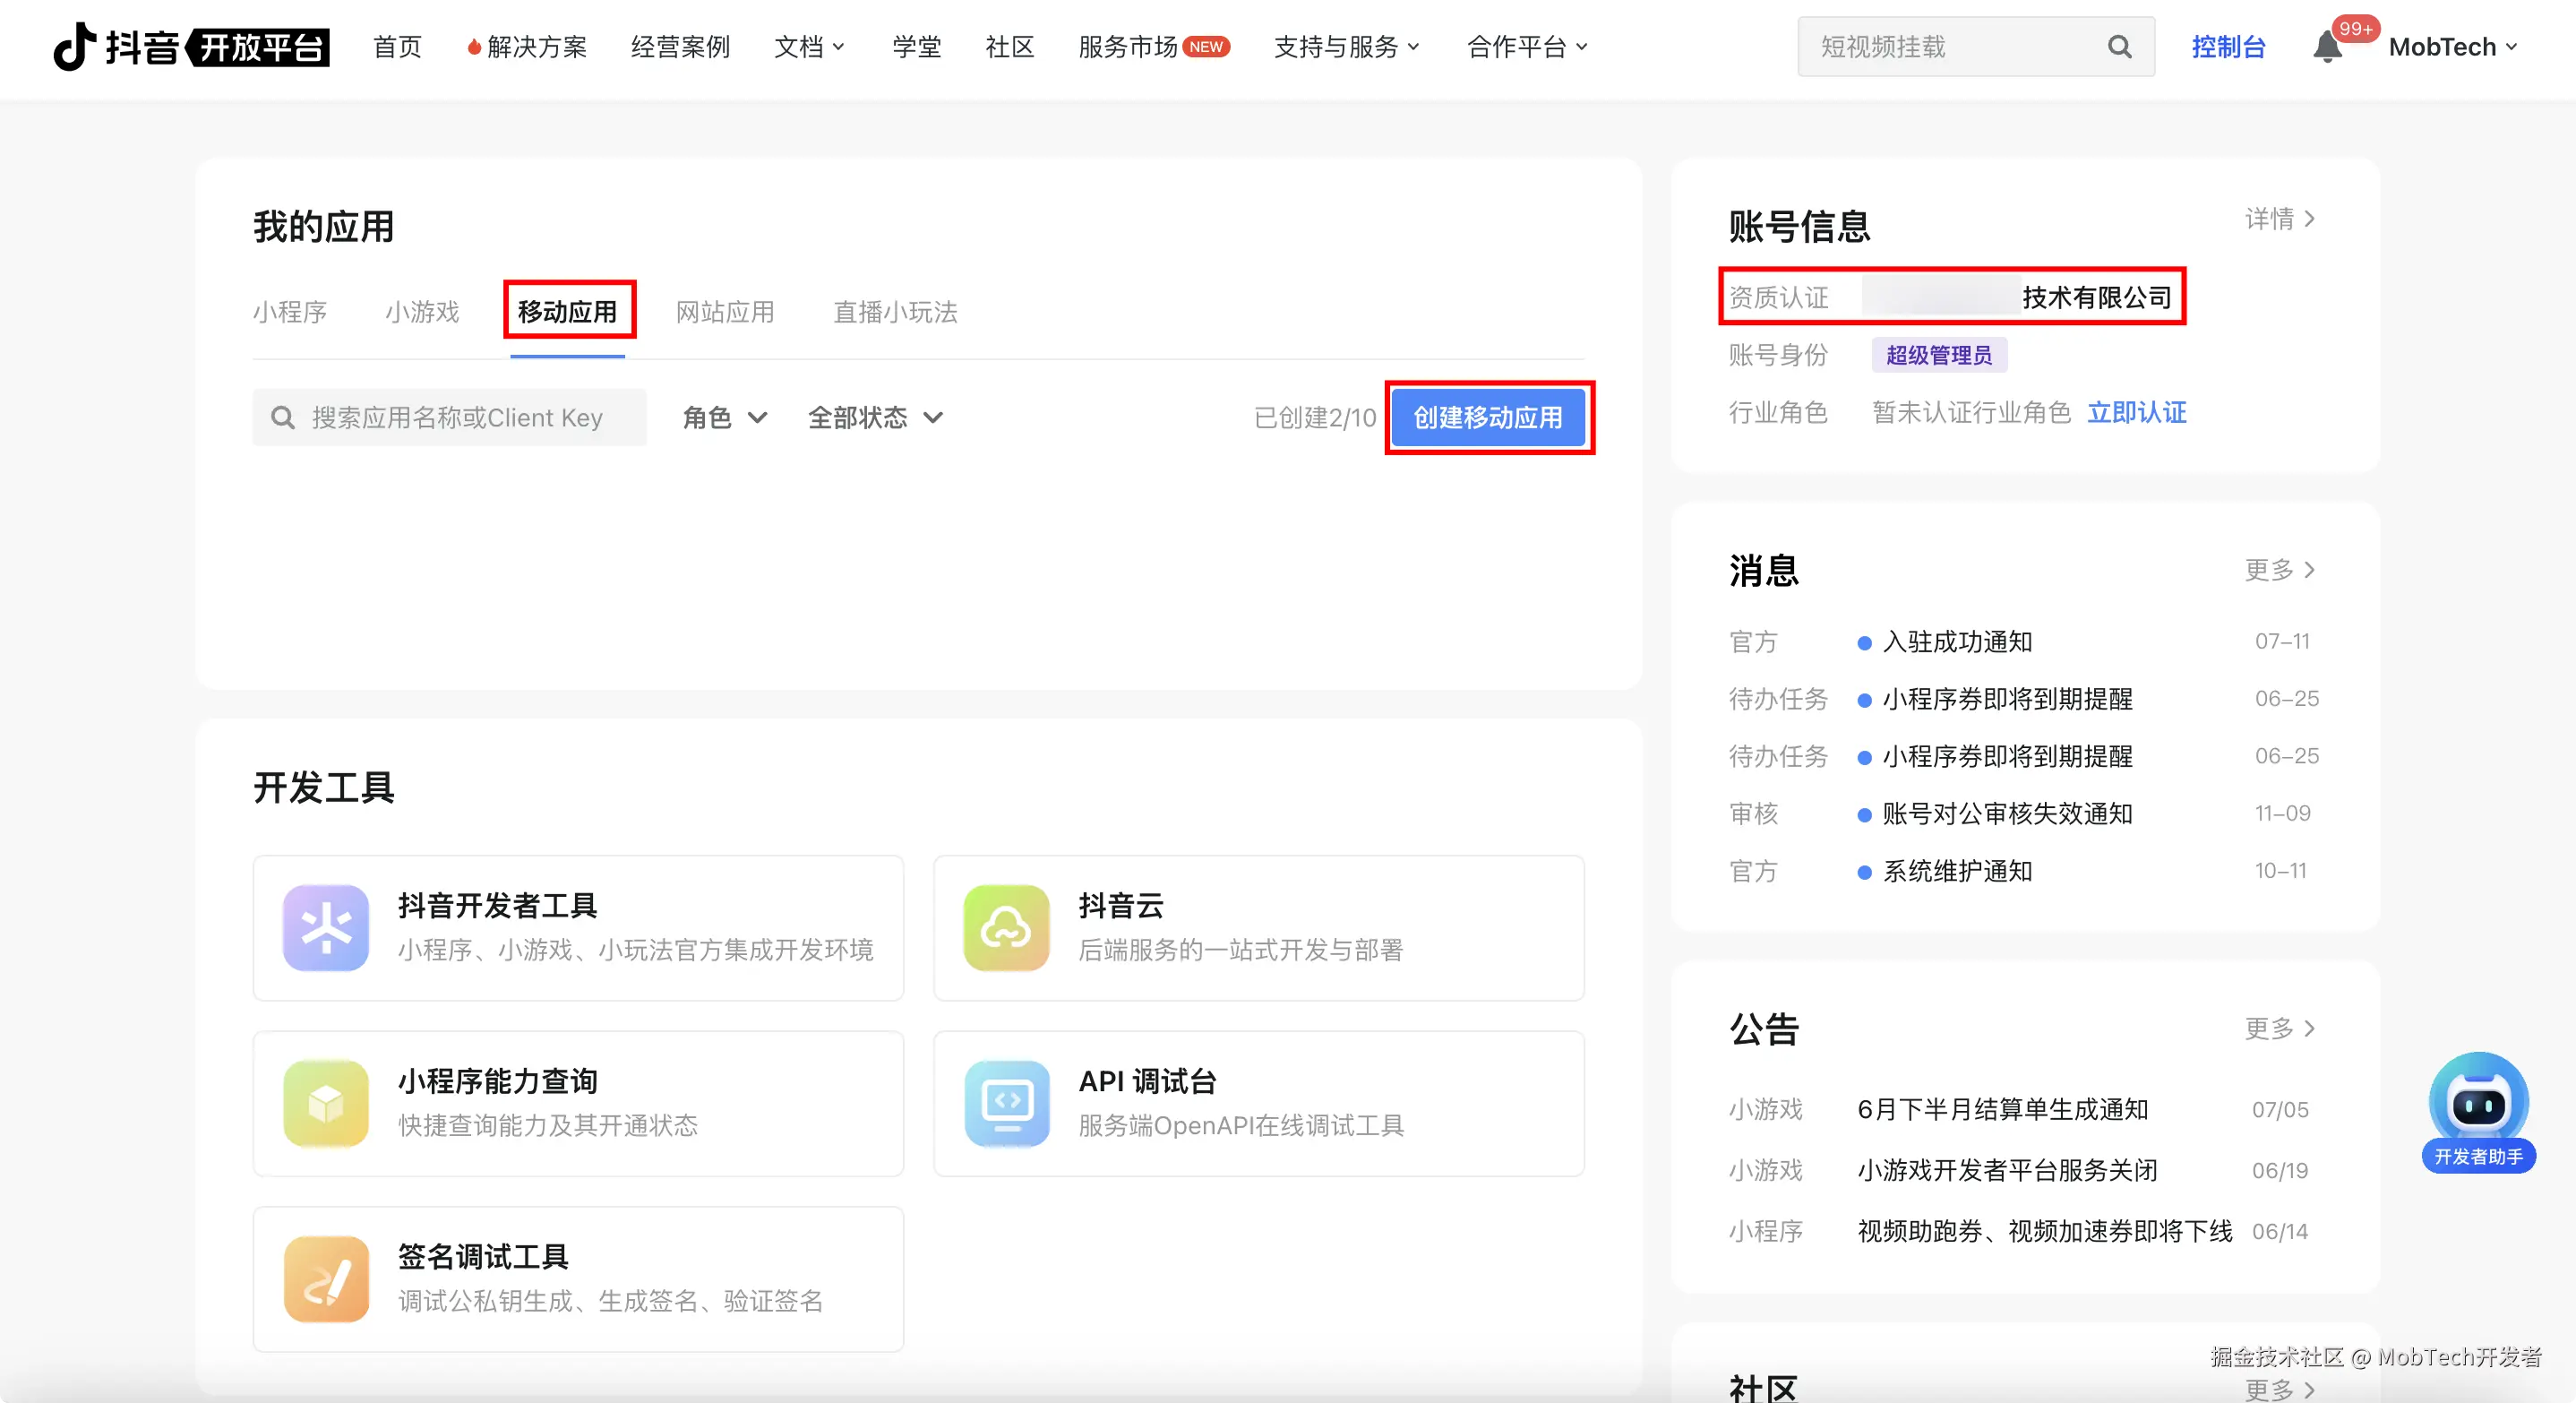Expand the 角色 role filter dropdown

coord(724,418)
